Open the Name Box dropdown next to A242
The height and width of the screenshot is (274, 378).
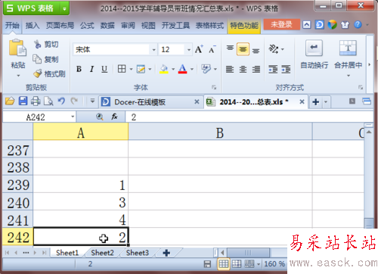coord(73,117)
